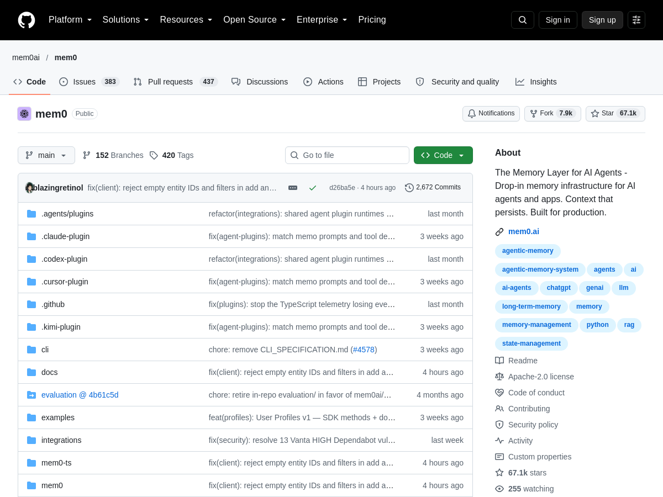This screenshot has width=663, height=497.
Task: View the Insights tab
Action: coord(536,82)
